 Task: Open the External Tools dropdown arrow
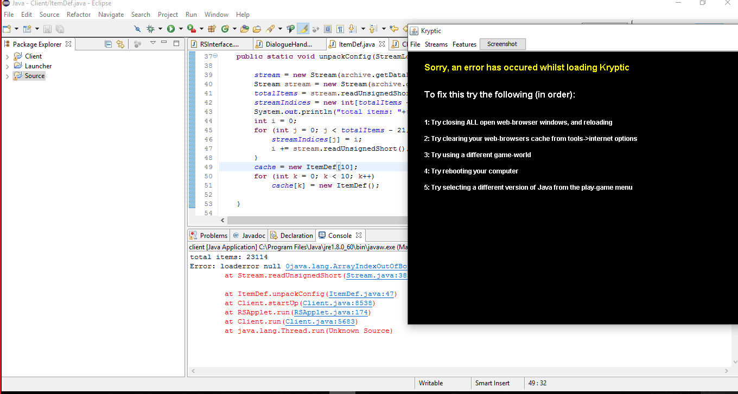tap(202, 28)
